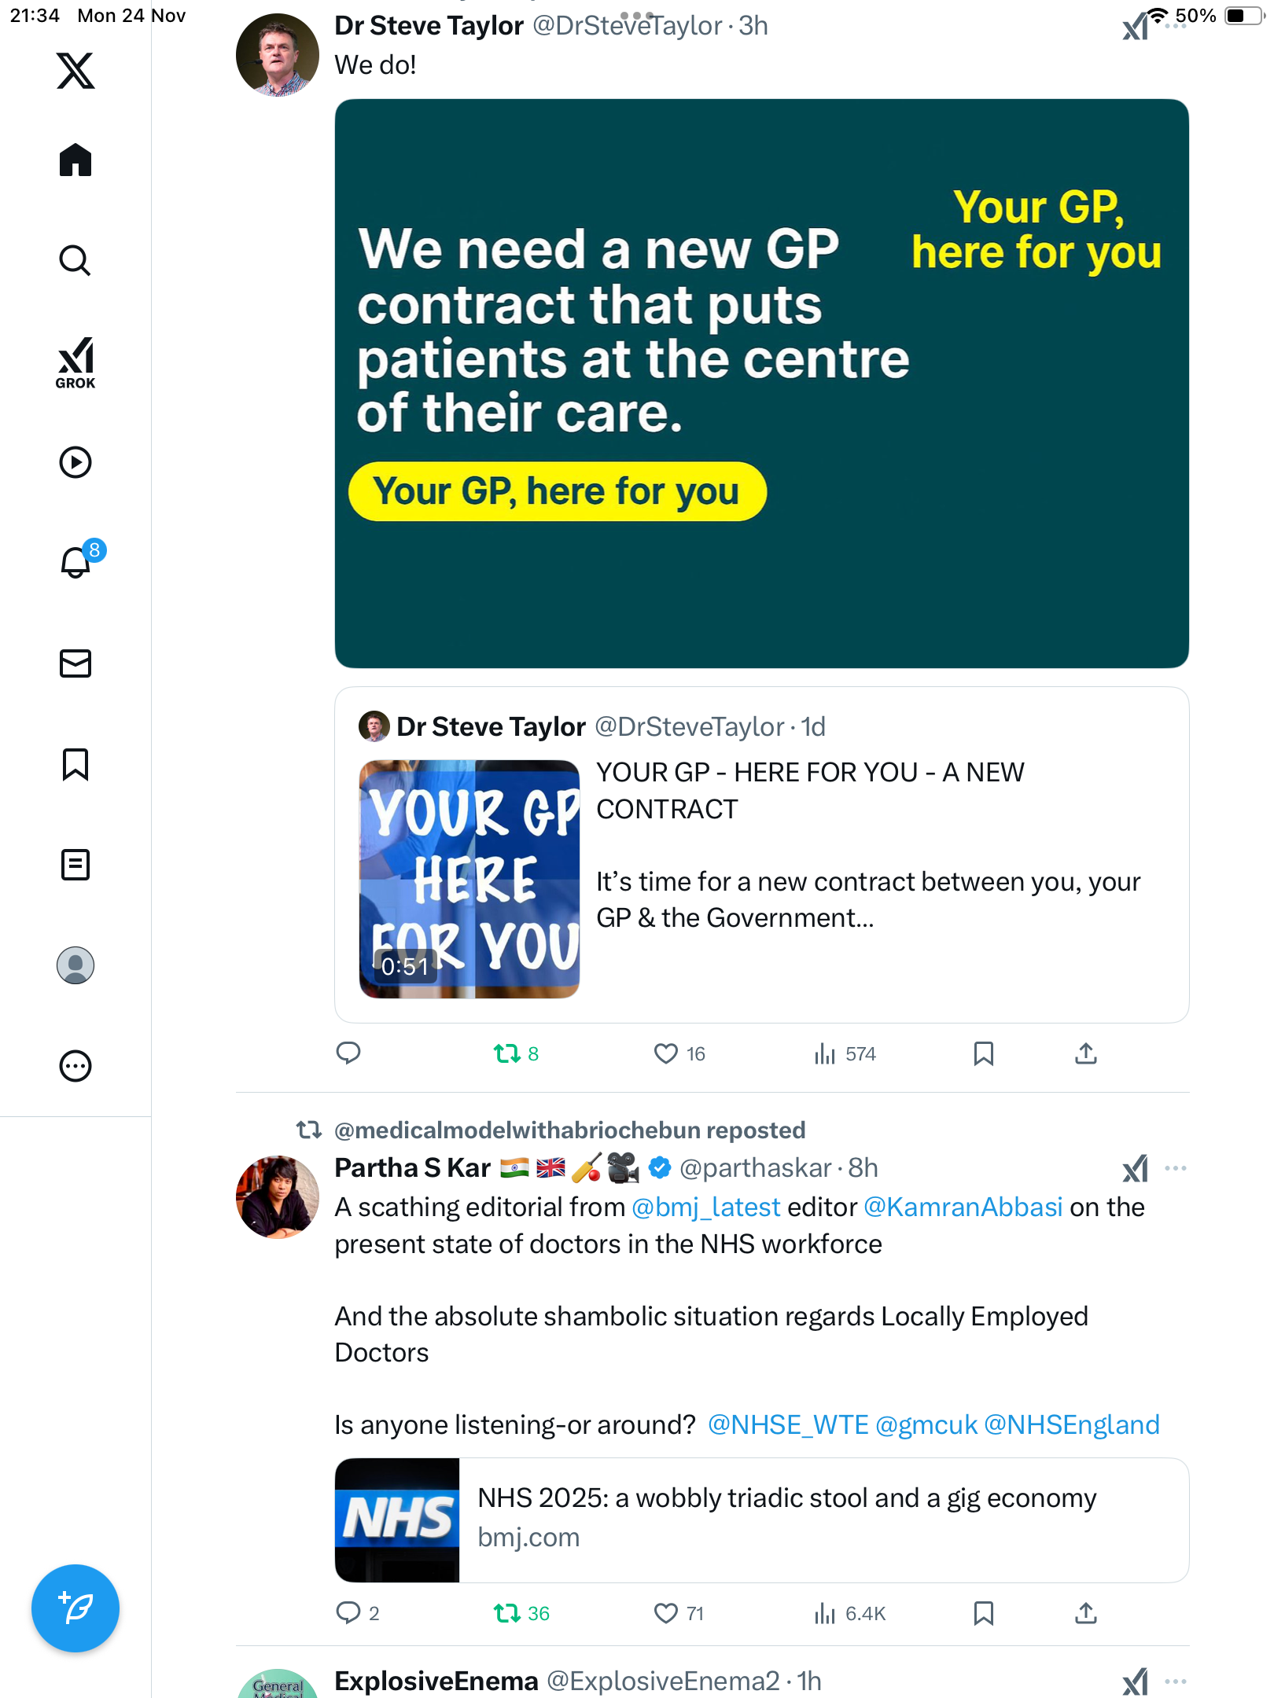Open the Video tab icon
Viewport: 1274px width, 1698px height.
click(75, 462)
